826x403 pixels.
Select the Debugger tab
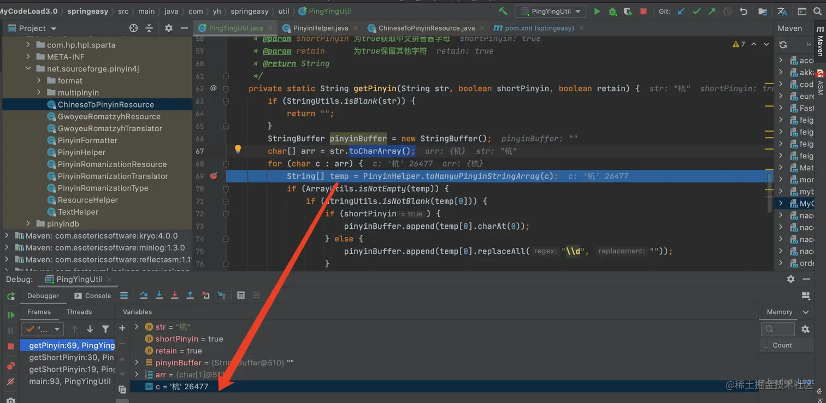[43, 296]
